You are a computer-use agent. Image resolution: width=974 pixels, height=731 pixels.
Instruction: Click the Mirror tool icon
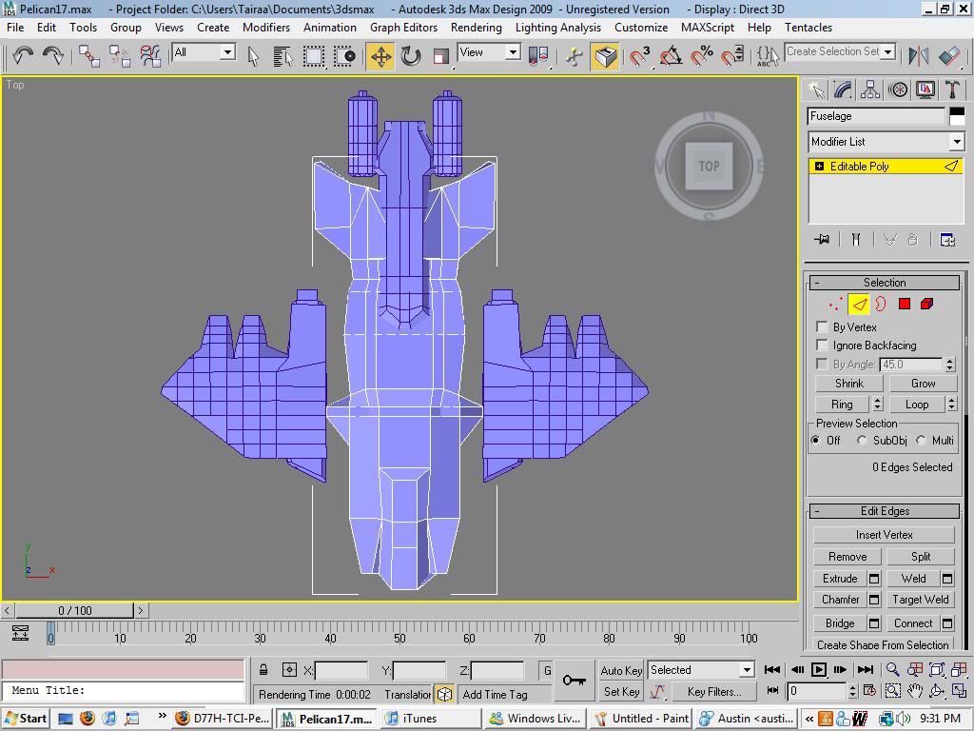coord(918,56)
